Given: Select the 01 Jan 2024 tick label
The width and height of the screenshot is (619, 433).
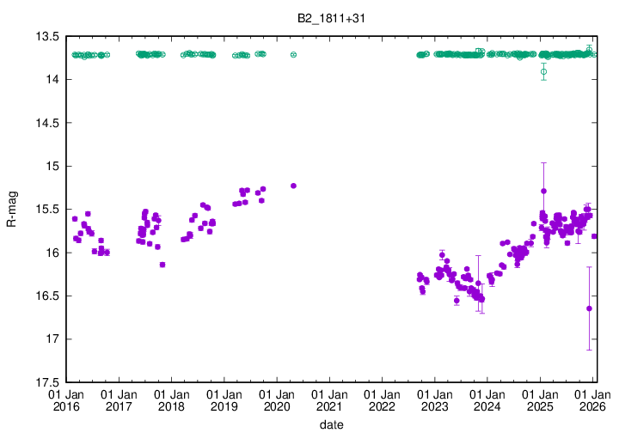Looking at the screenshot, I should click(x=487, y=400).
